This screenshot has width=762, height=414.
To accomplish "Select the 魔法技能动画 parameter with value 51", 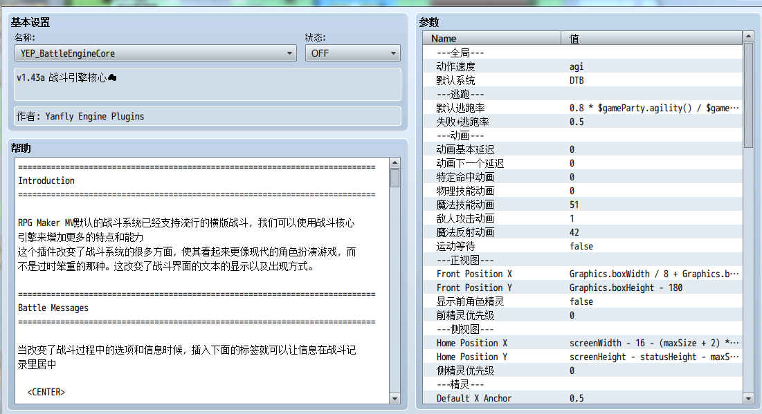I will [x=583, y=205].
